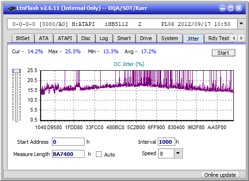This screenshot has width=249, height=181.
Task: Click the y-axis label 10.5
Action: [x=33, y=100]
